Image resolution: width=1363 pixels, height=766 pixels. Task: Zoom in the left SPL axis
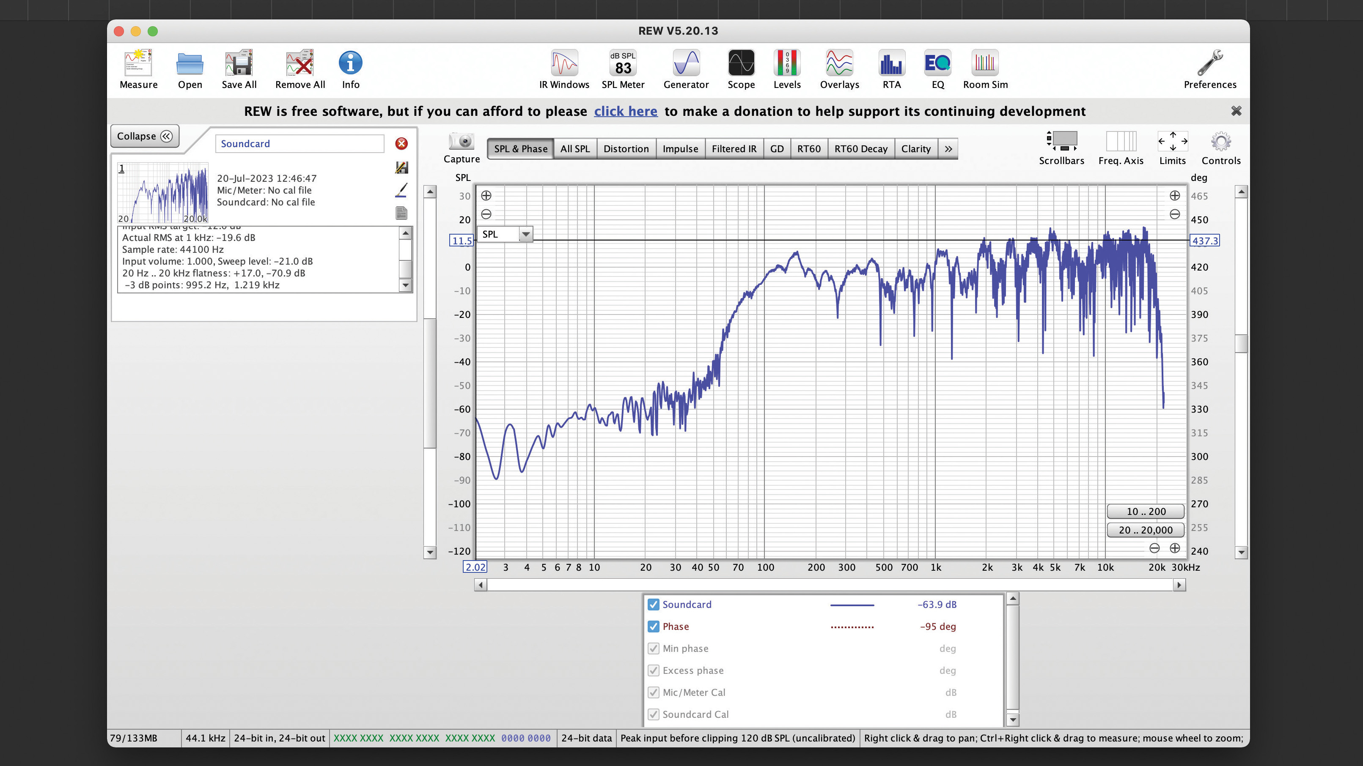click(486, 196)
